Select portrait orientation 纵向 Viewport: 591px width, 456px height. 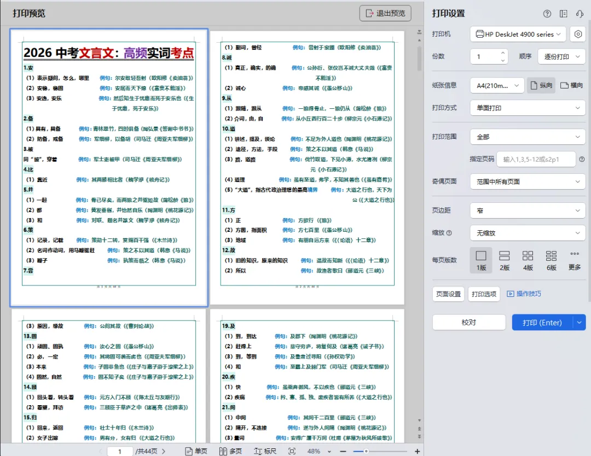541,85
